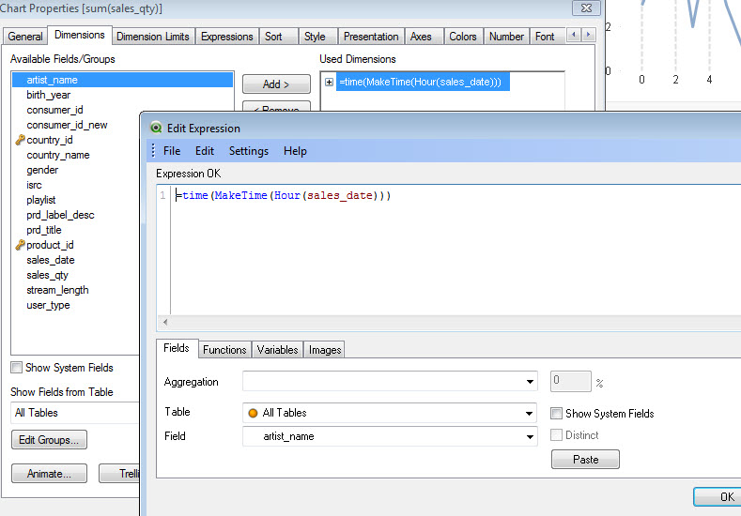
Task: Enable Show System Fields in Edit Expression
Action: tap(556, 414)
